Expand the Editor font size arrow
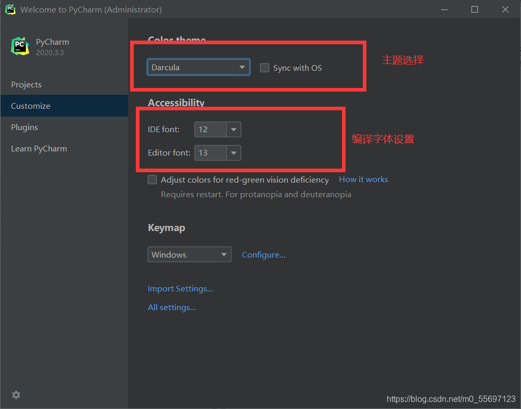 coord(234,153)
